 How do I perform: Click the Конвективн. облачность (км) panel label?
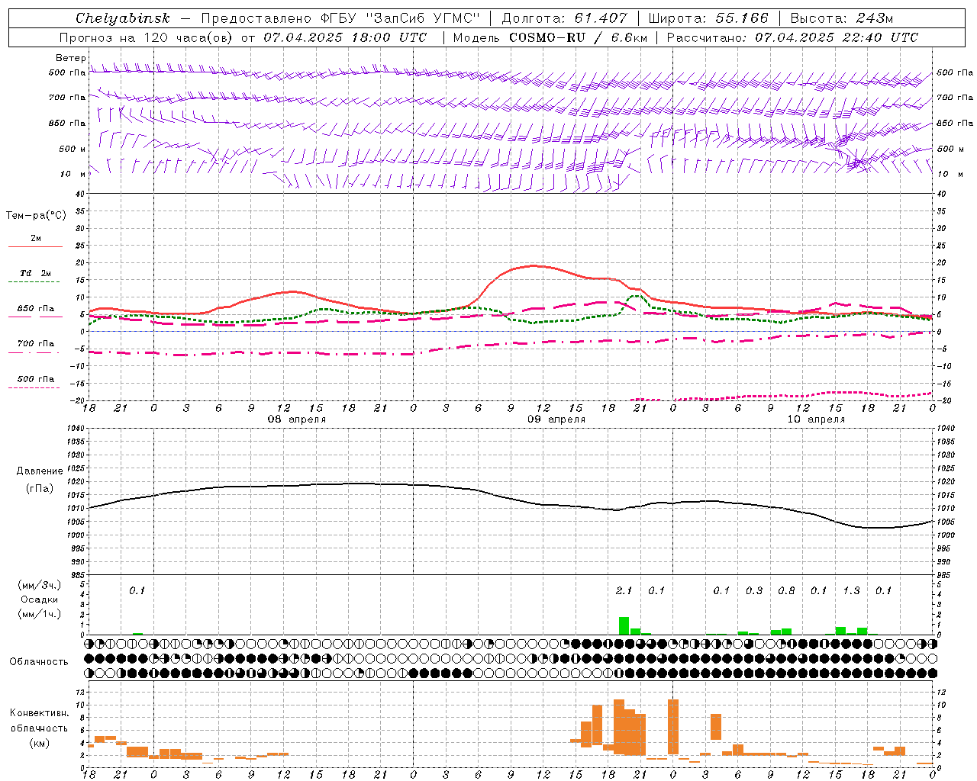pyautogui.click(x=39, y=728)
